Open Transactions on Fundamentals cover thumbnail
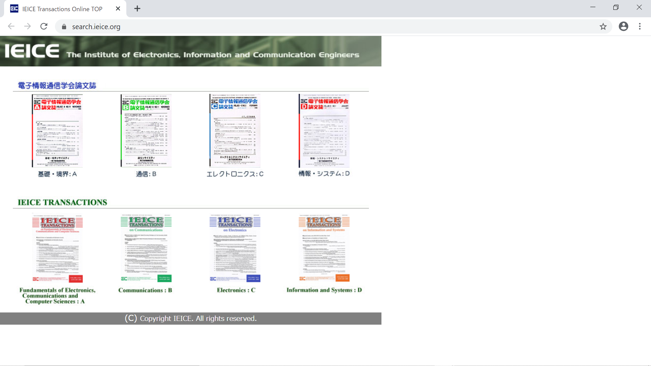 (x=57, y=248)
